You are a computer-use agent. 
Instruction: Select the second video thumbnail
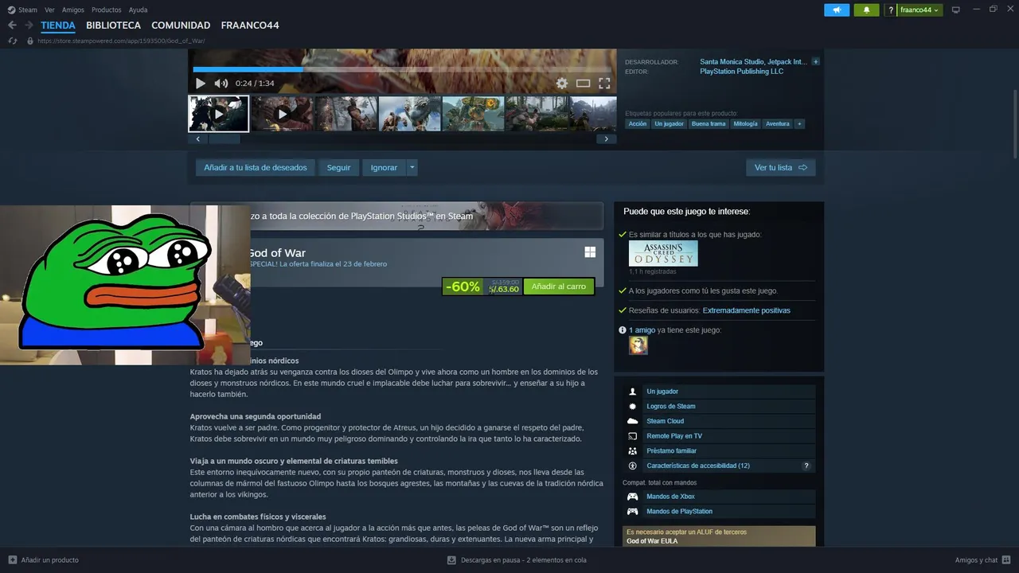282,114
